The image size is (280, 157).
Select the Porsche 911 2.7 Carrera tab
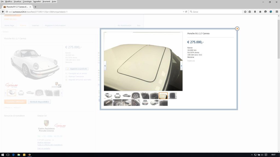[x=17, y=7]
